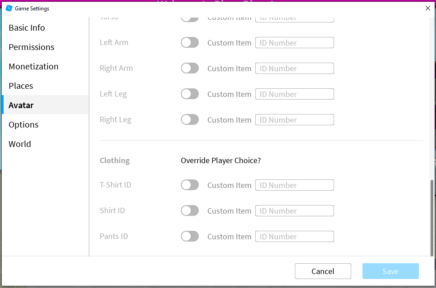Close the Game Settings dialog
The image size is (436, 288).
tap(427, 8)
